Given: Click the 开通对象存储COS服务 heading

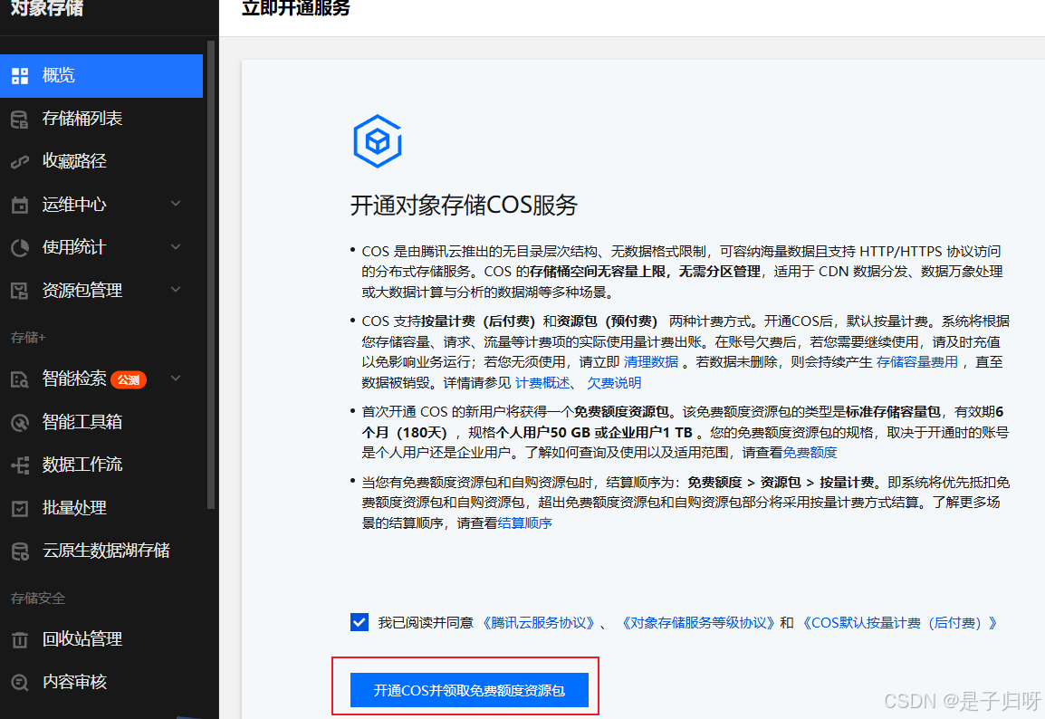Looking at the screenshot, I should (x=464, y=206).
